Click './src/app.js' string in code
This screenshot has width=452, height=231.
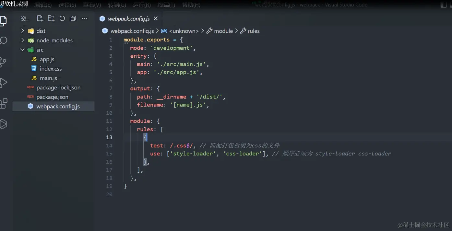point(176,72)
